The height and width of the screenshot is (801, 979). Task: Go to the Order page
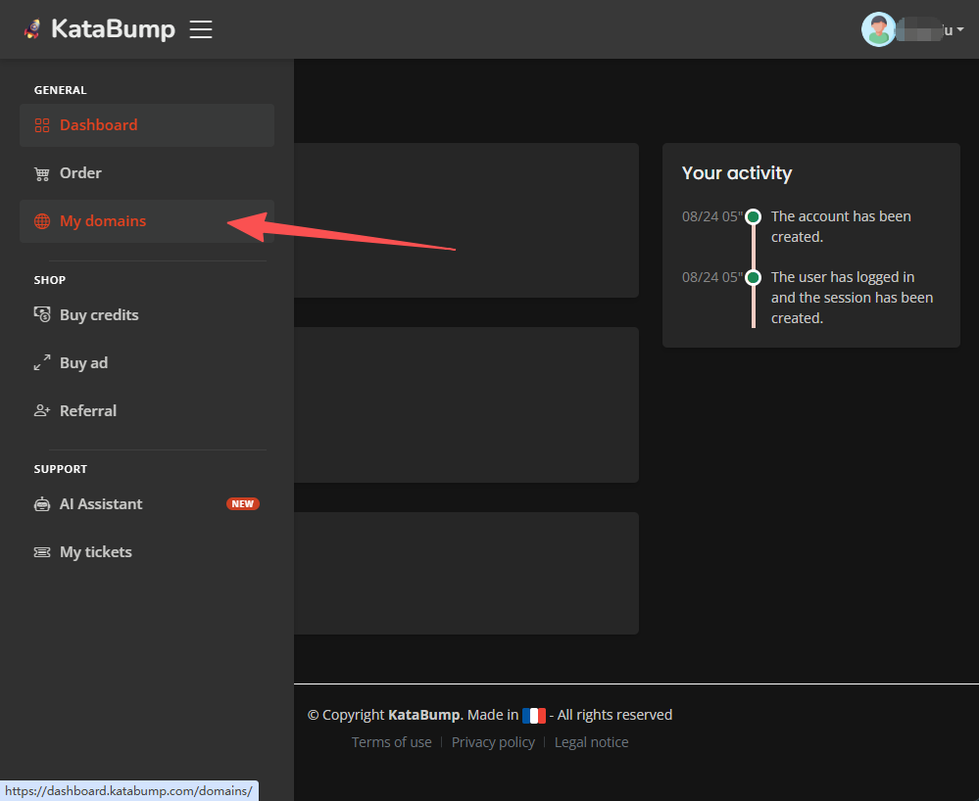[x=147, y=173]
